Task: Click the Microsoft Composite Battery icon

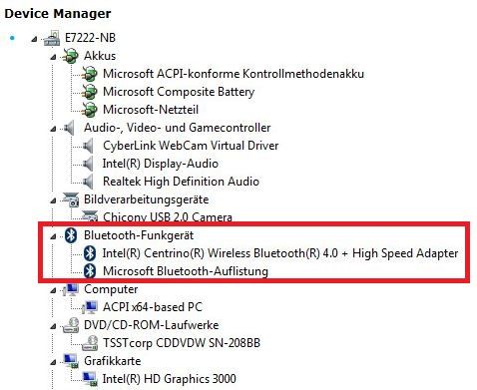Action: (x=90, y=92)
